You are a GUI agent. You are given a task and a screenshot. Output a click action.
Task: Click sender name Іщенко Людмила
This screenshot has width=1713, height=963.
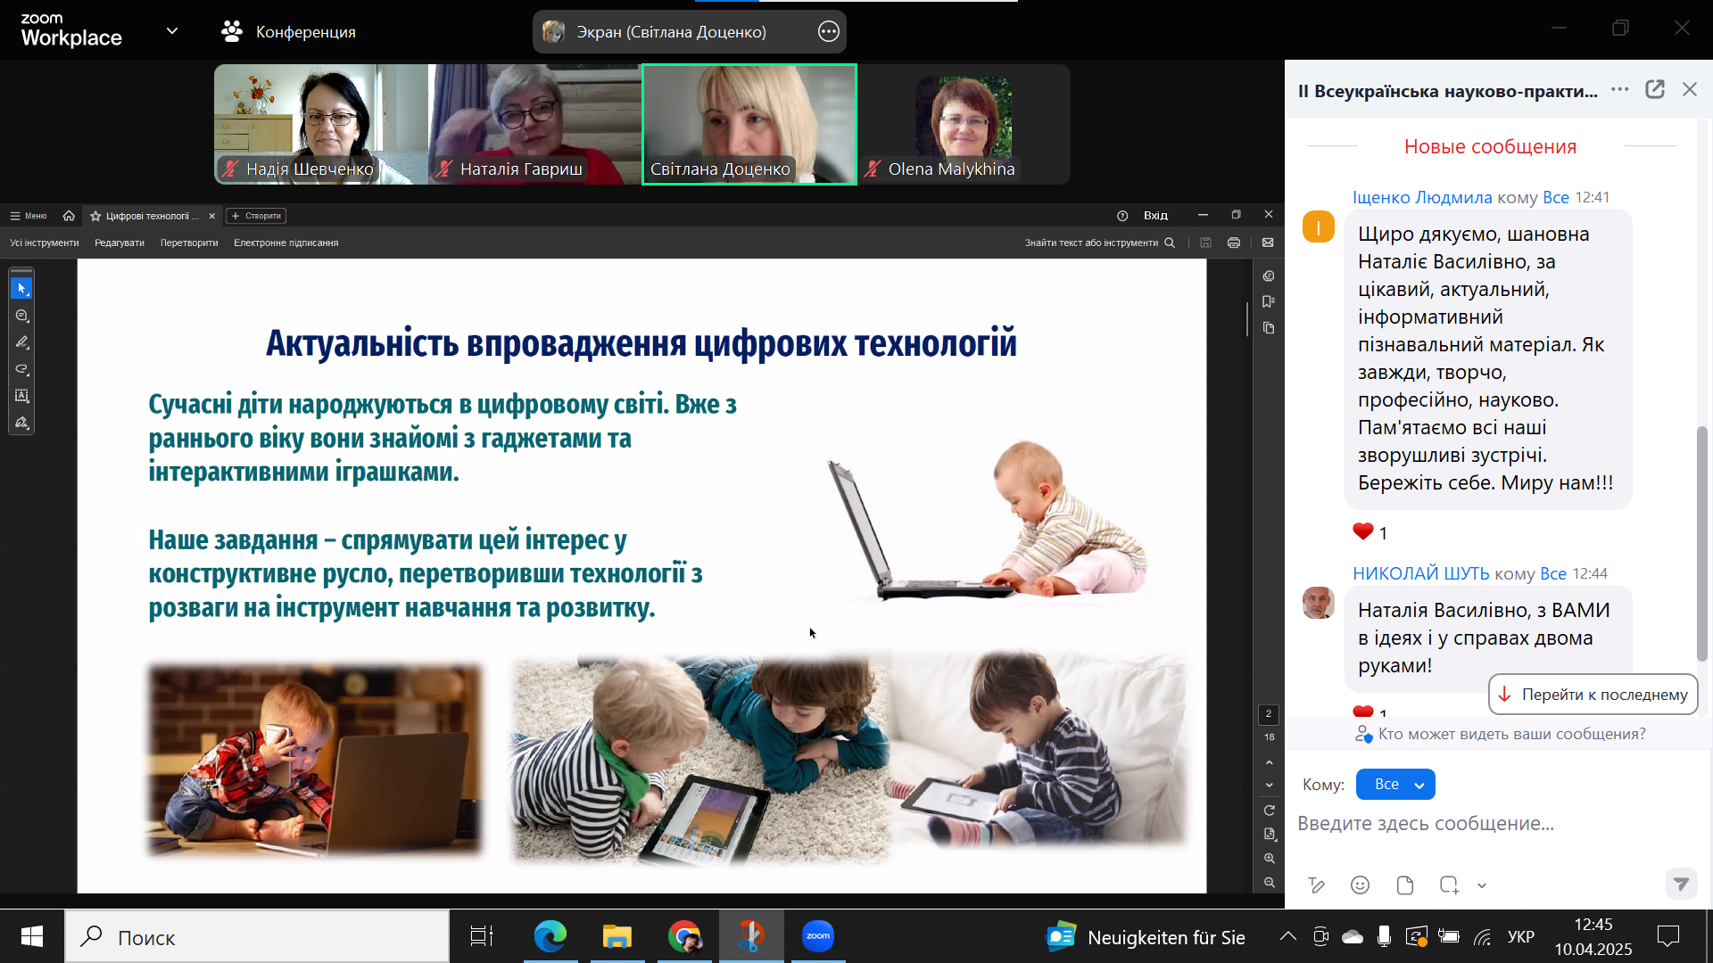click(x=1422, y=197)
